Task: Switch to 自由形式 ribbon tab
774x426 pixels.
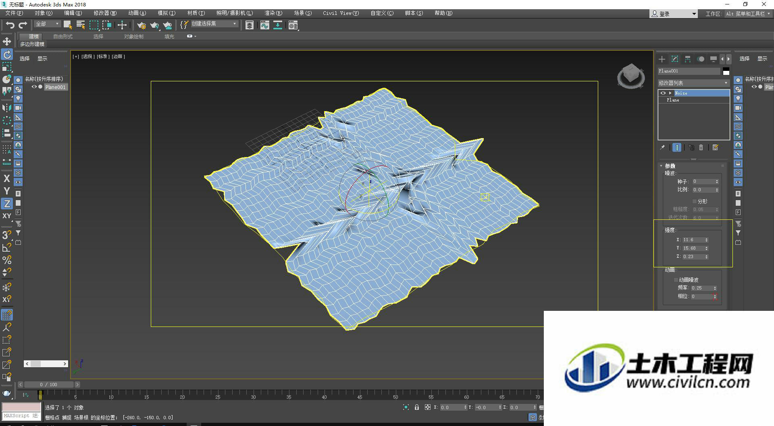Action: coord(63,37)
